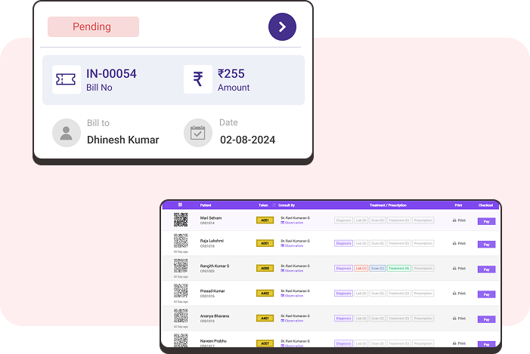Click Print for Raja Lakshmi
530x354 pixels.
459,244
